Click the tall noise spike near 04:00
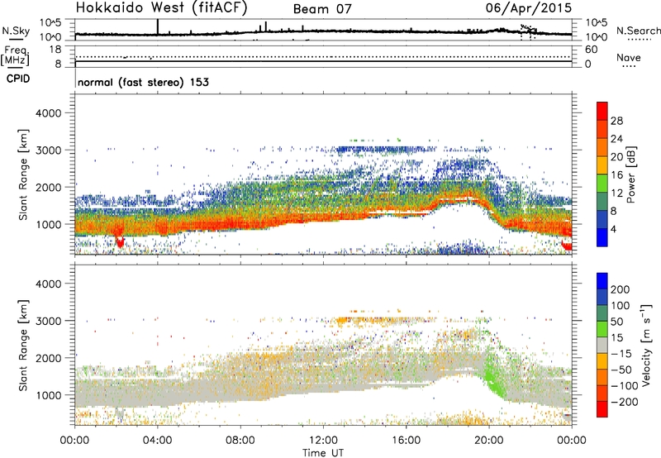This screenshot has height=458, width=661. coord(158,27)
